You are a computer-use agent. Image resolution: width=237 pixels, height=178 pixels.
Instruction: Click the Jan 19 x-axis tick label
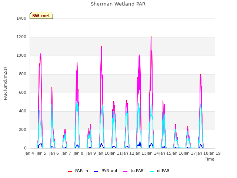click(214, 153)
